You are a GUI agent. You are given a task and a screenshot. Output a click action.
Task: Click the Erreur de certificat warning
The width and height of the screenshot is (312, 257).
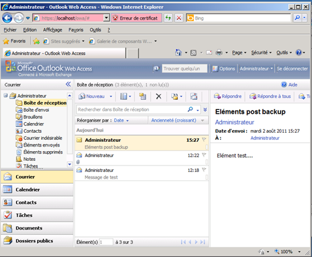(136, 18)
